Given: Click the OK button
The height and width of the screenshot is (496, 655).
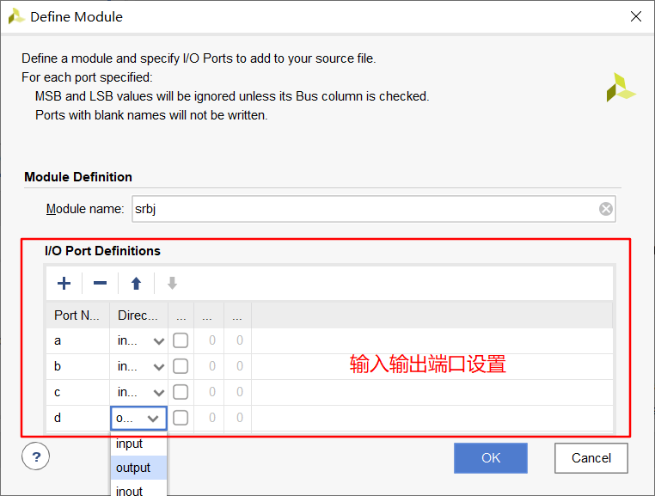Looking at the screenshot, I should tap(490, 457).
